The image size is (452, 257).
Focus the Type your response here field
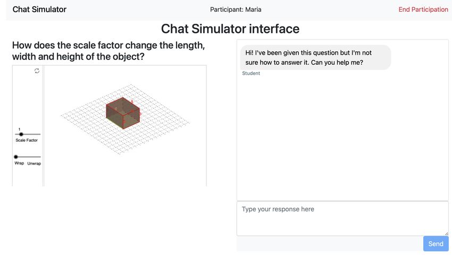[342, 219]
